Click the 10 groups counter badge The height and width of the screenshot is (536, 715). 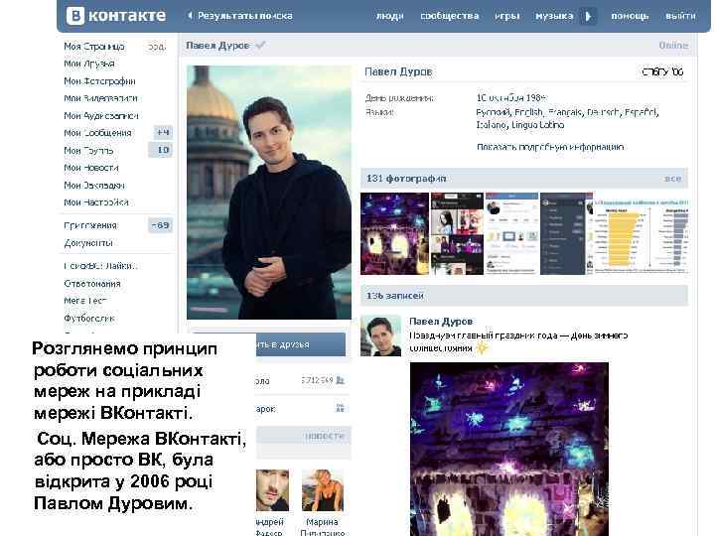point(161,150)
